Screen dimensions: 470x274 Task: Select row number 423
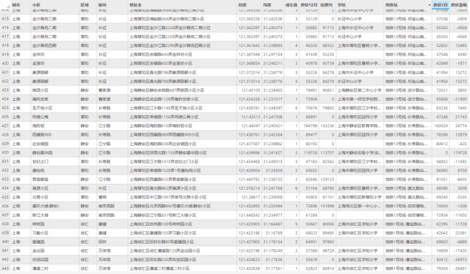5,90
